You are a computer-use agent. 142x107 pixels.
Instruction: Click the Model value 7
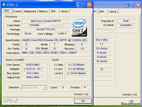click(x=54, y=45)
